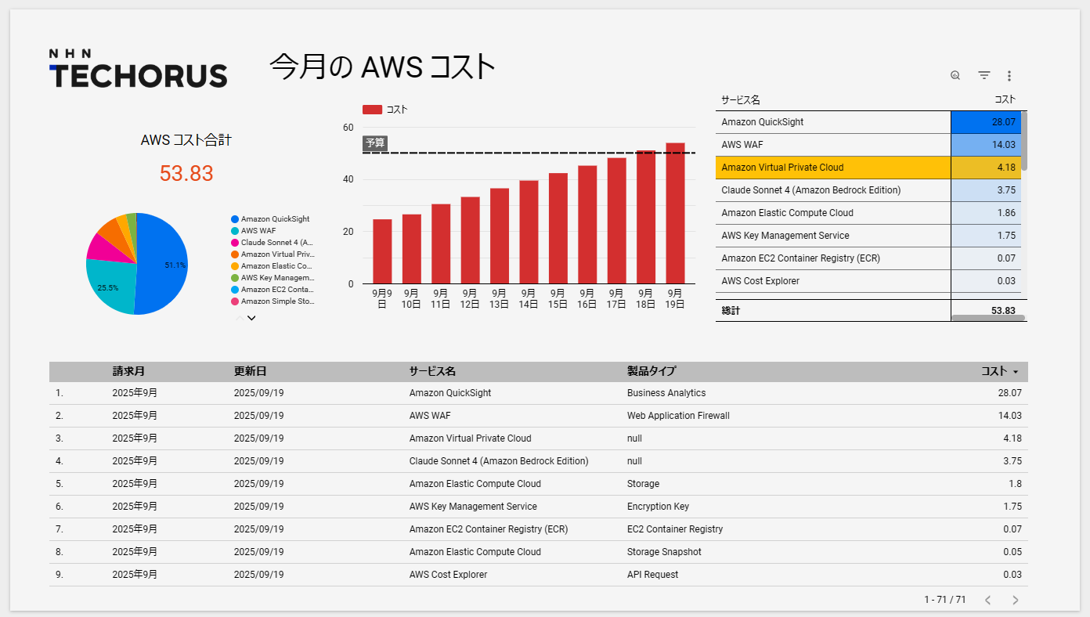Screen dimensions: 1090x617
Task: Click Storage Snapshot cell in row 8
Action: (x=664, y=552)
